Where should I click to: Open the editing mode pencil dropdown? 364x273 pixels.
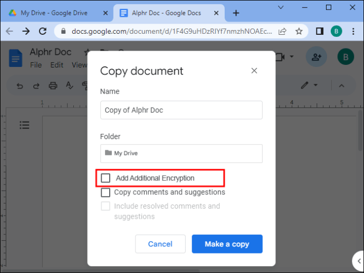(309, 85)
